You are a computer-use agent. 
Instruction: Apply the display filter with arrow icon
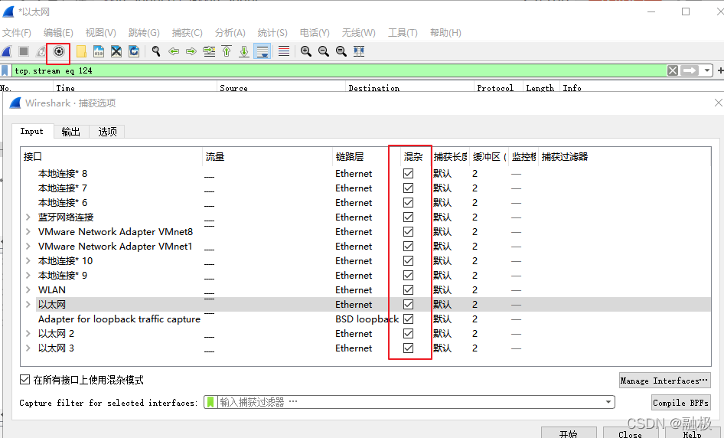coord(690,70)
